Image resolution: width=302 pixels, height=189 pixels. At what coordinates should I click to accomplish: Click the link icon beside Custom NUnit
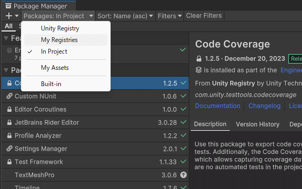point(9,96)
